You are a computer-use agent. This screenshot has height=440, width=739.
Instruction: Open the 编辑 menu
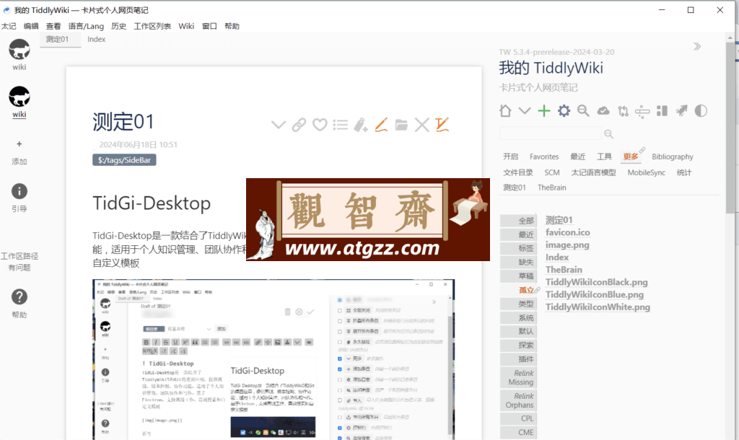pos(31,26)
